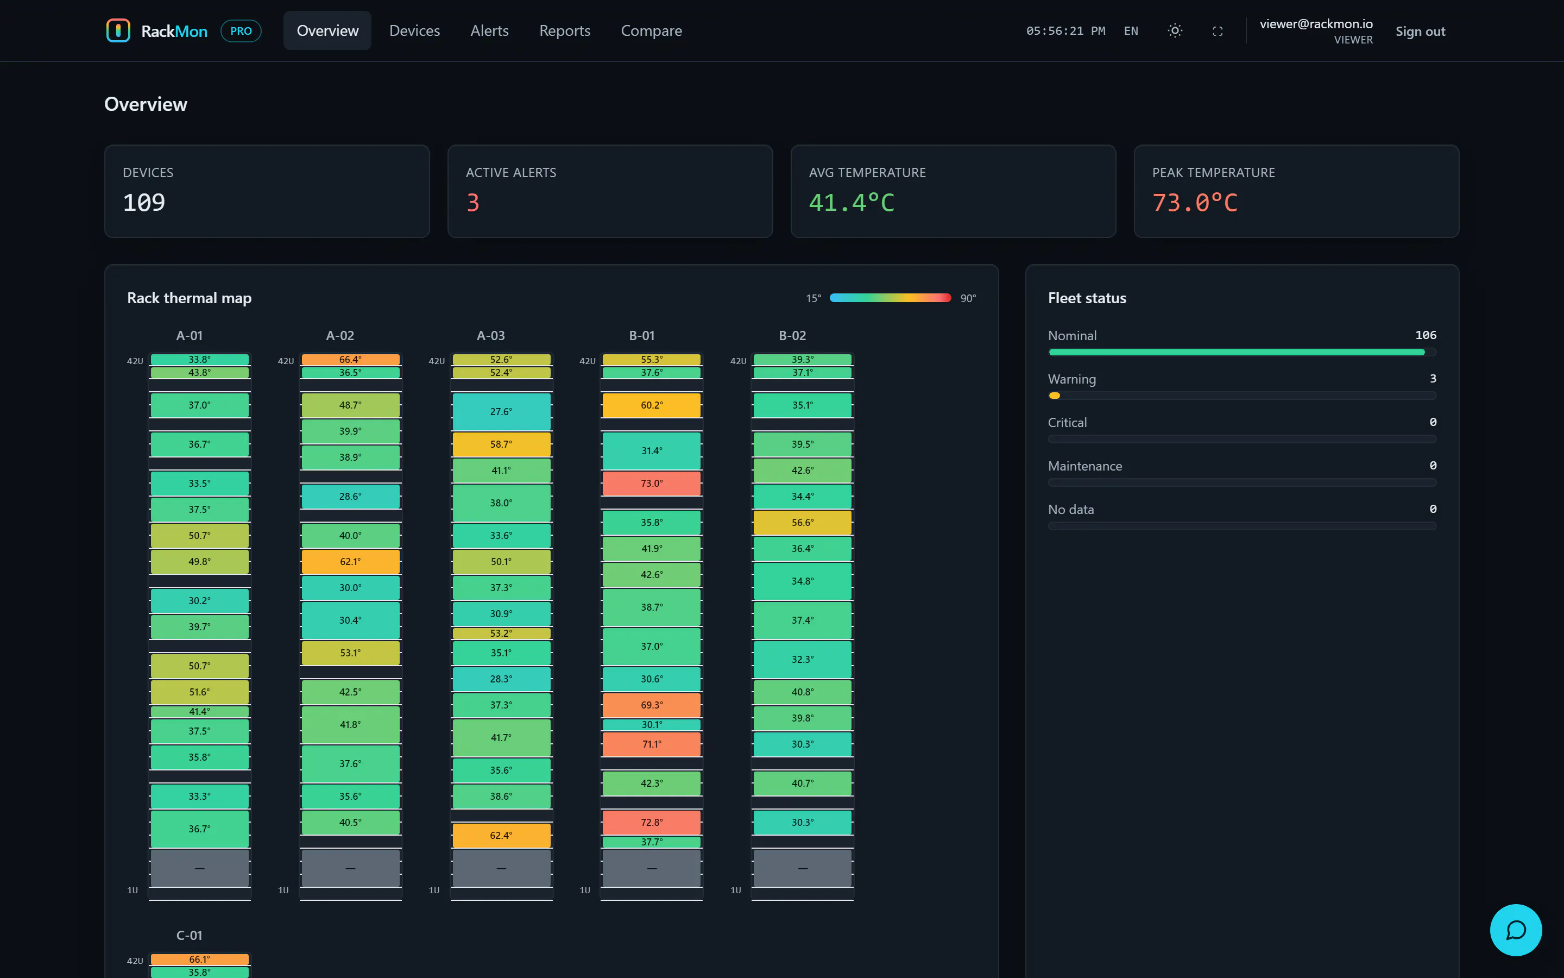Screen dimensions: 1564x978
Task: Select the 30.2° device in rack A-01
Action: pos(200,600)
